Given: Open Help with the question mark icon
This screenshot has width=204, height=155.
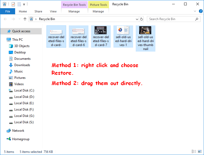Looking at the screenshot, I should click(x=201, y=11).
